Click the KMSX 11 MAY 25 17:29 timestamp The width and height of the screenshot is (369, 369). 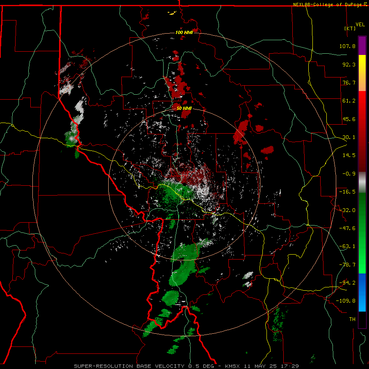262,366
